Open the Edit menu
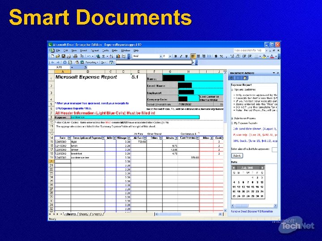 [x=65, y=50]
